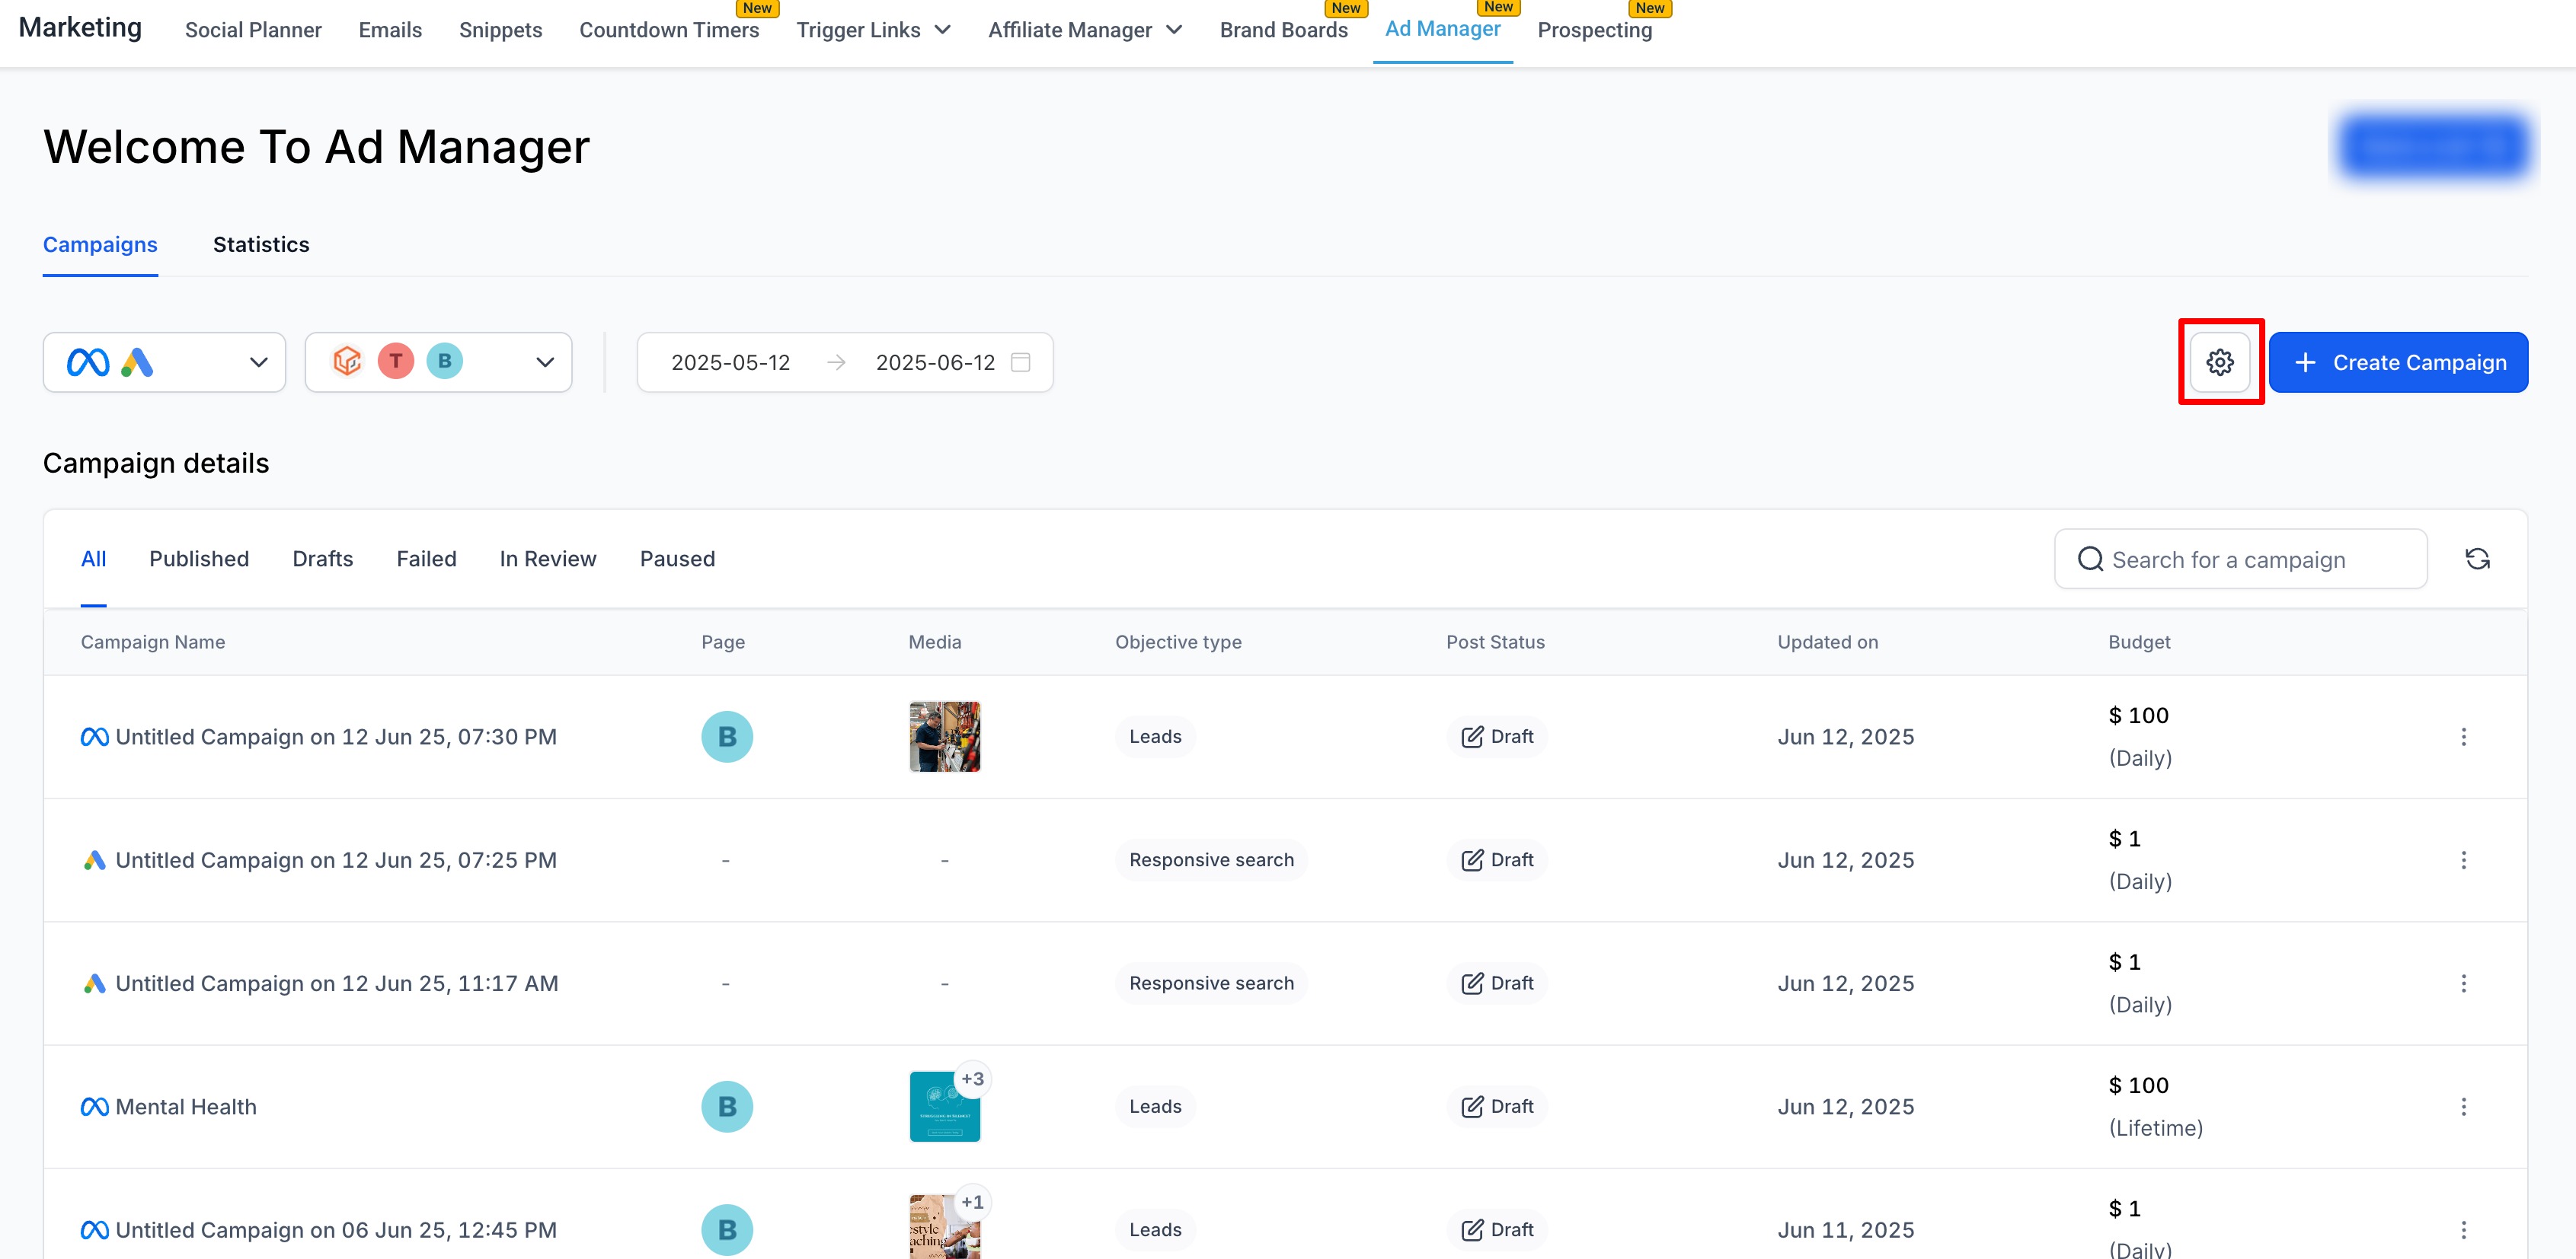The width and height of the screenshot is (2576, 1259).
Task: Click the Search for a campaign field
Action: 2250,559
